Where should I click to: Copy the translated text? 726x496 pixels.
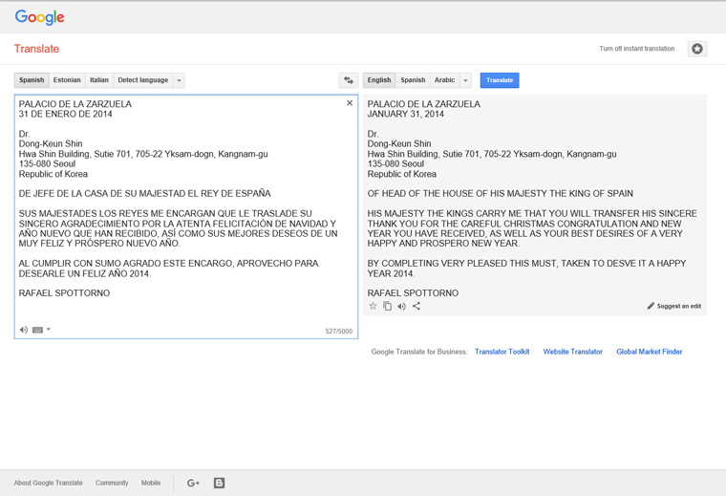point(387,306)
